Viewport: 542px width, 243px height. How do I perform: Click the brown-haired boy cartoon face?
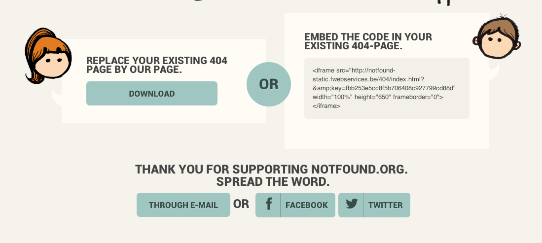497,37
